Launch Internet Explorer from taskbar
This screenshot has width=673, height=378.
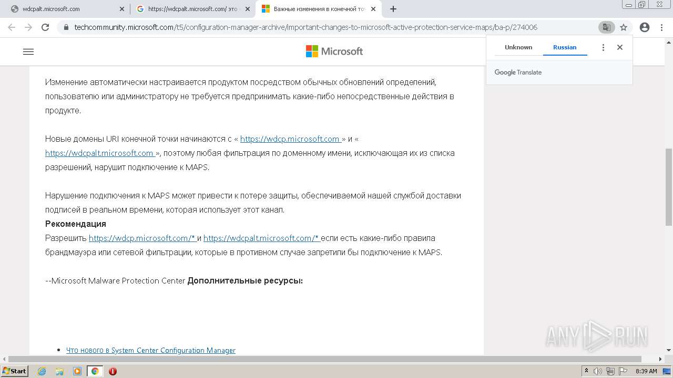click(x=42, y=371)
